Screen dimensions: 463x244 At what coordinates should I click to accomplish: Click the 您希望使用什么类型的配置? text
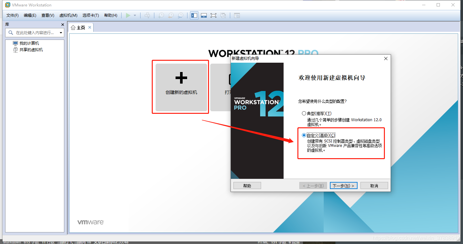pyautogui.click(x=322, y=101)
